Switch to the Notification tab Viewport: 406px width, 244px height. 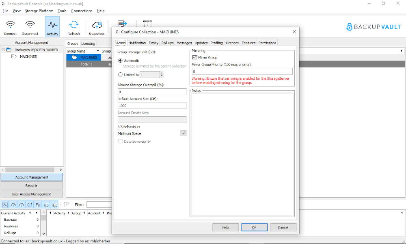point(137,43)
